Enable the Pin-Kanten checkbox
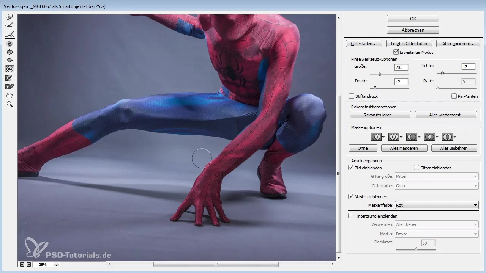This screenshot has width=486, height=273. pyautogui.click(x=454, y=96)
